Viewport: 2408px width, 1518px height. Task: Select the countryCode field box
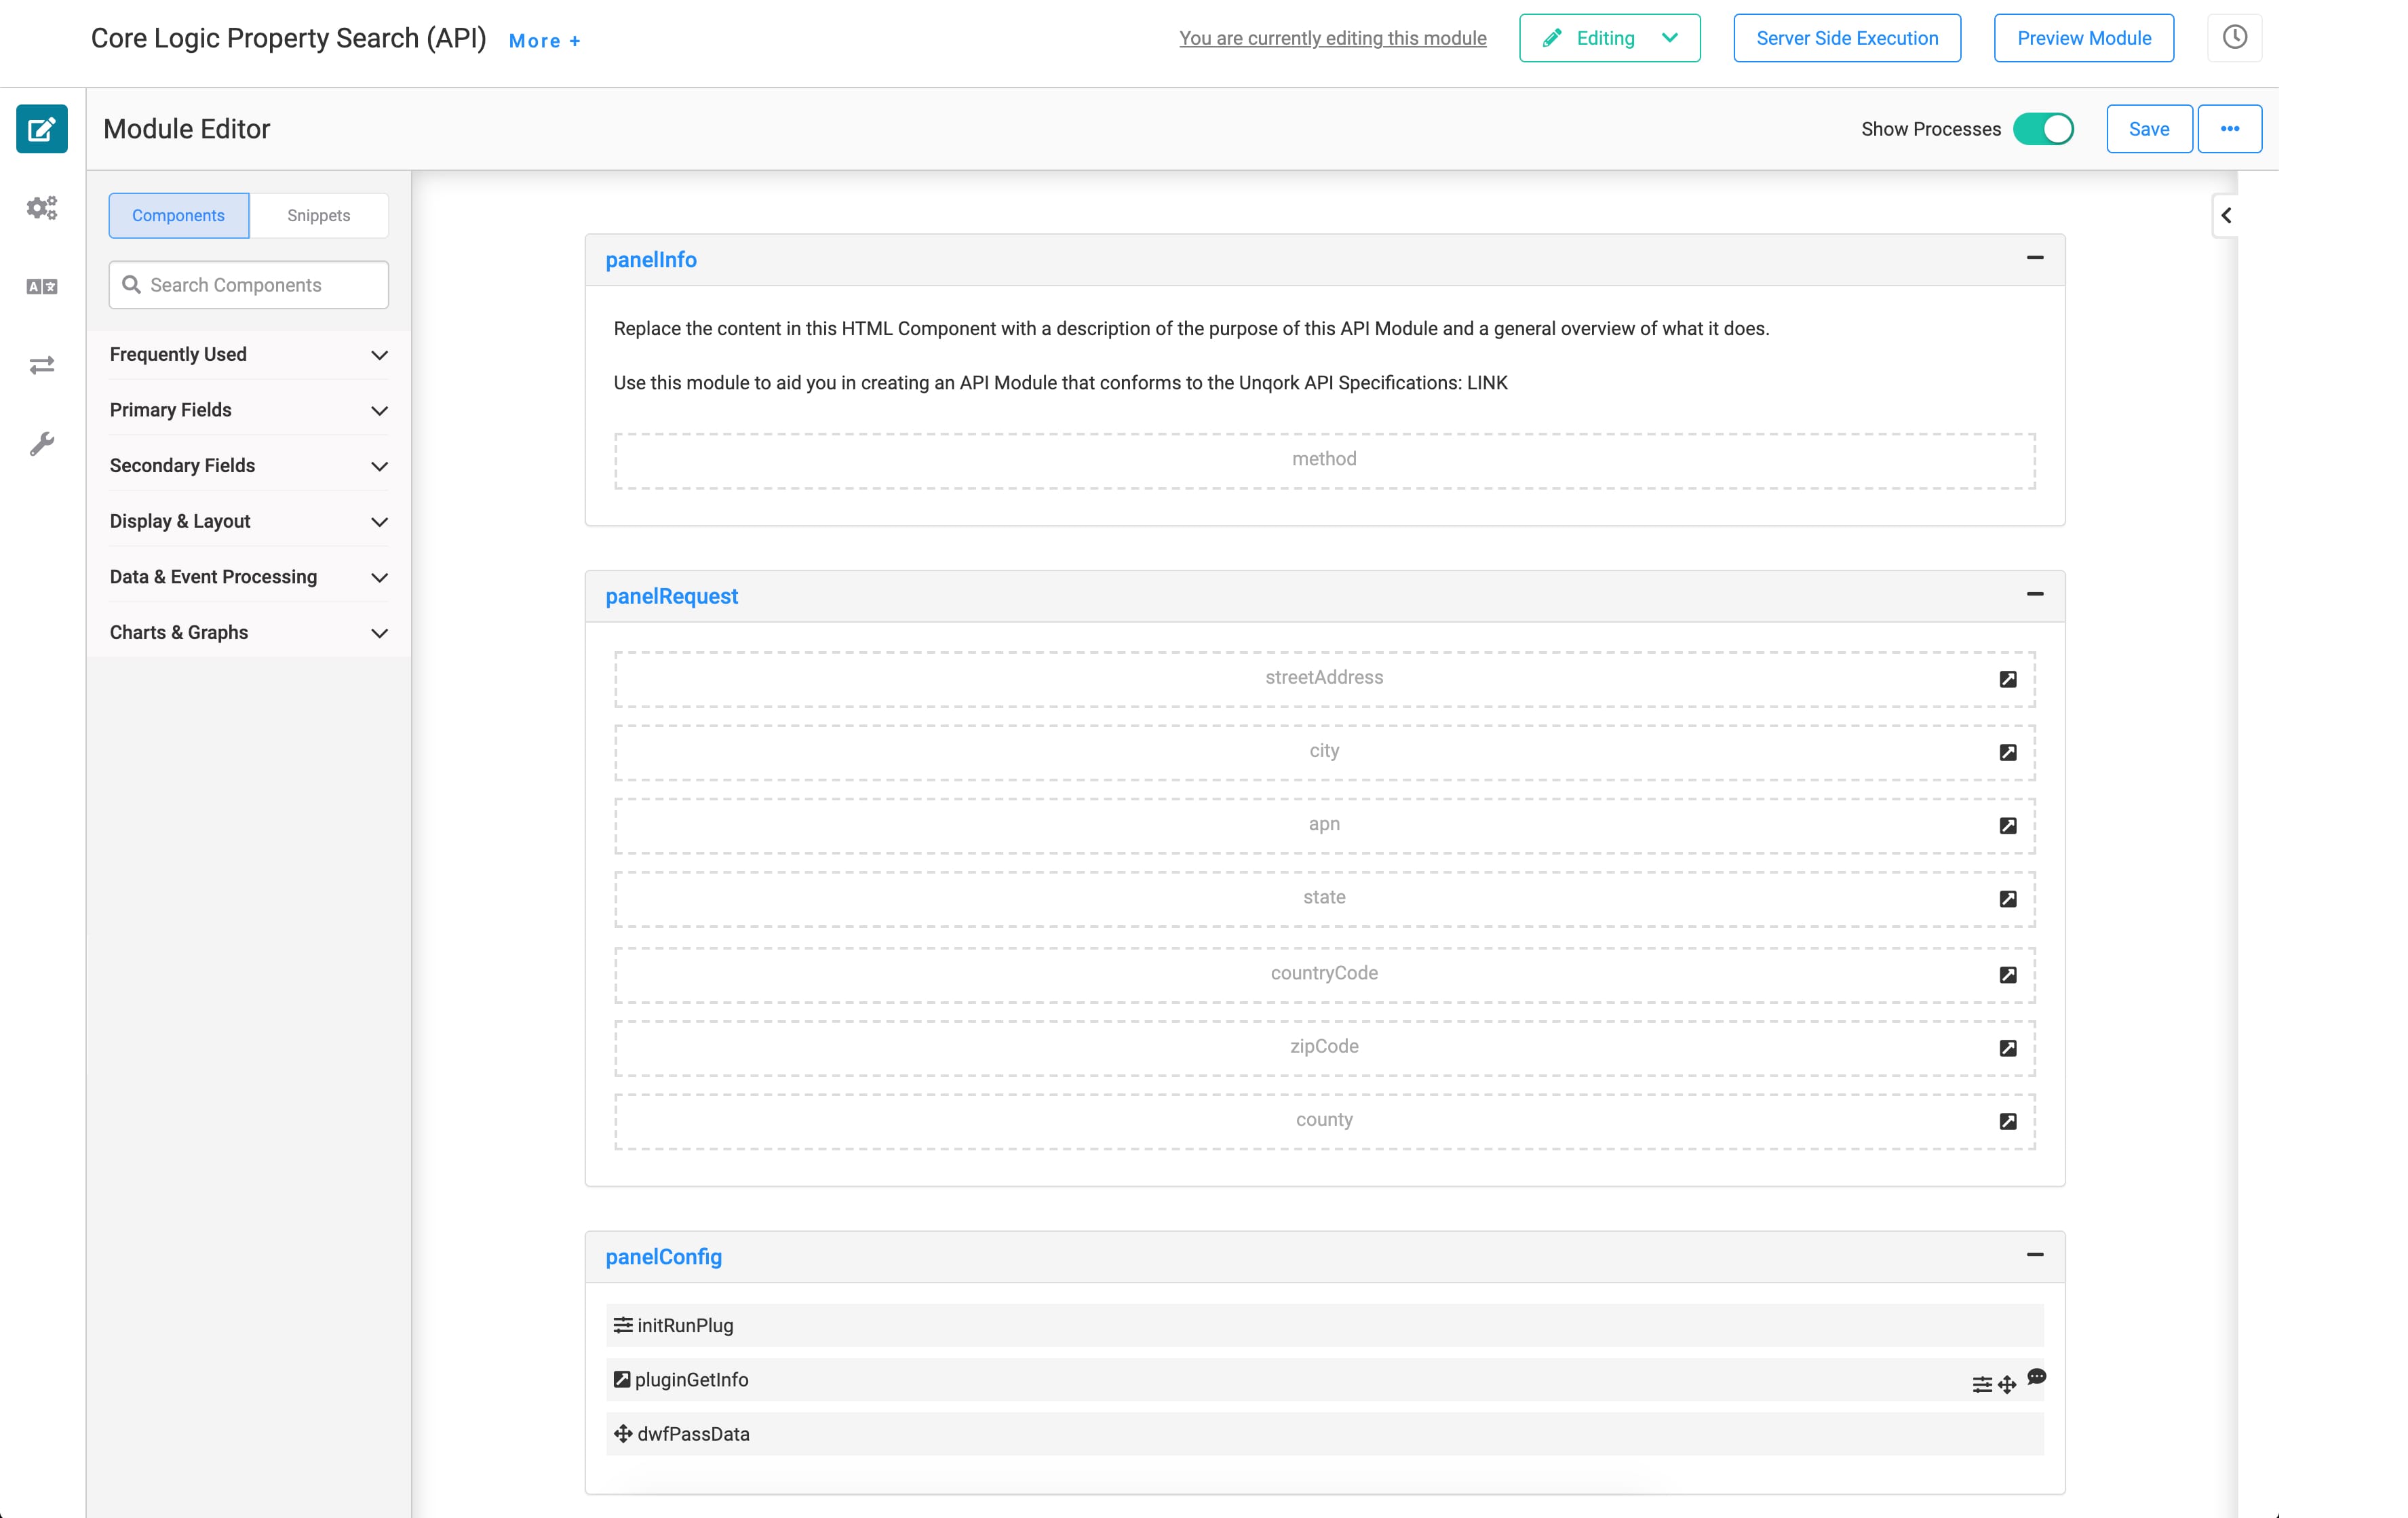point(1325,975)
